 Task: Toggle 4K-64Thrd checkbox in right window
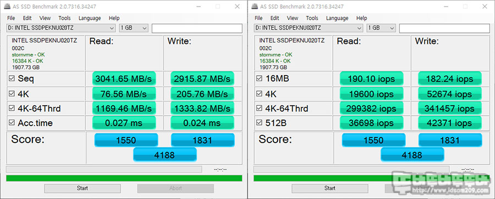(259, 109)
